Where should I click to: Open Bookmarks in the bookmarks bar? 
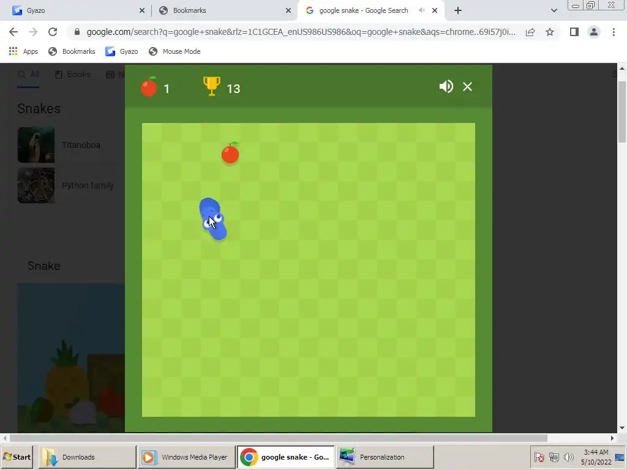coord(72,51)
